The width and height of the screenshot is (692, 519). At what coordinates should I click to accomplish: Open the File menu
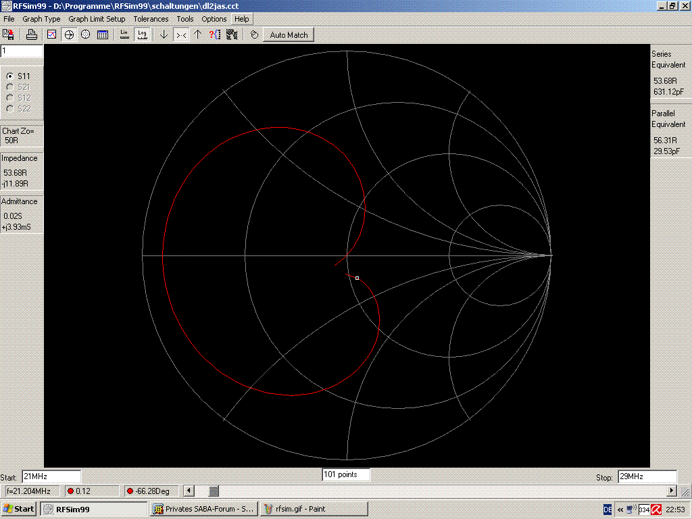pos(9,19)
